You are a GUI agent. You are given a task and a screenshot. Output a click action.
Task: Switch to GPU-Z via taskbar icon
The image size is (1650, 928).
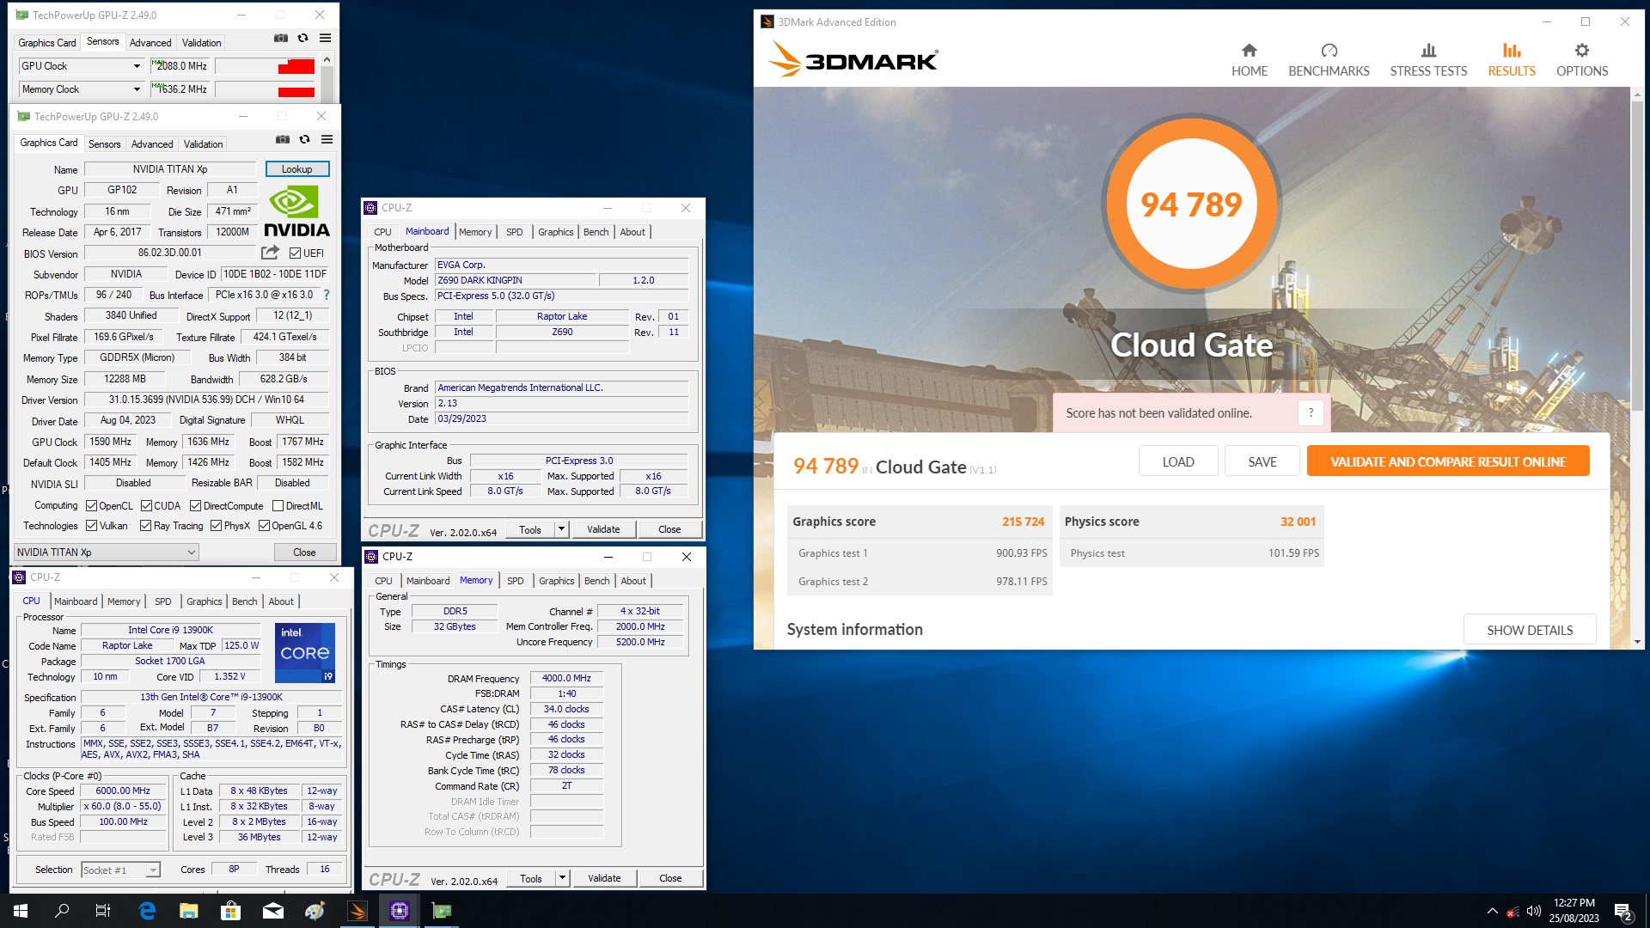tap(442, 911)
